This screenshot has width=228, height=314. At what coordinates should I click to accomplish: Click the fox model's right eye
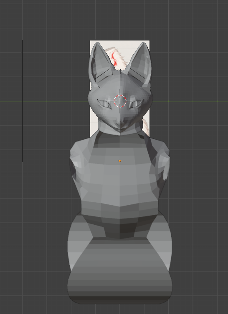(x=136, y=104)
